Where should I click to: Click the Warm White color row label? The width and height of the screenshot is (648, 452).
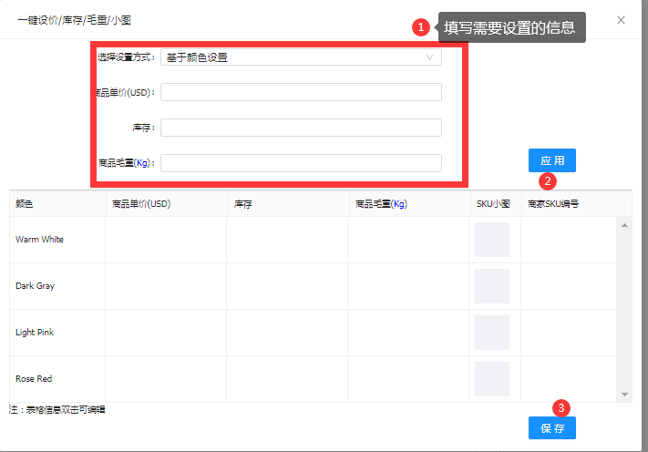pos(39,240)
